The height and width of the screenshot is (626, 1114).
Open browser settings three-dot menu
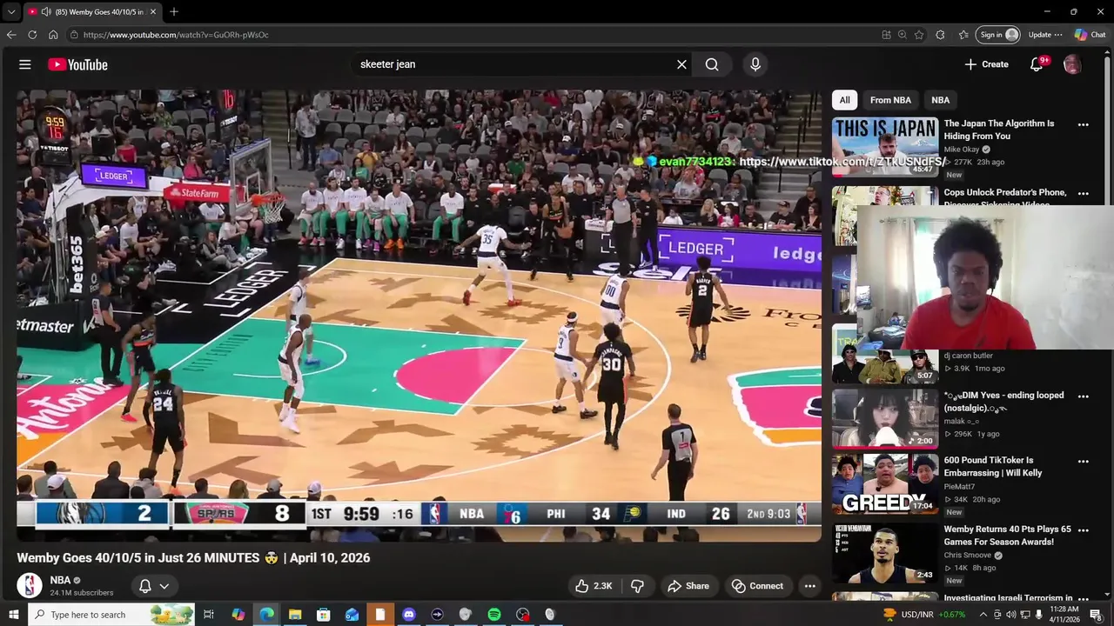point(1058,35)
